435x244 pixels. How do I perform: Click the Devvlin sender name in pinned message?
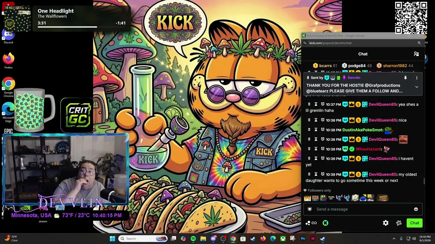(x=354, y=78)
